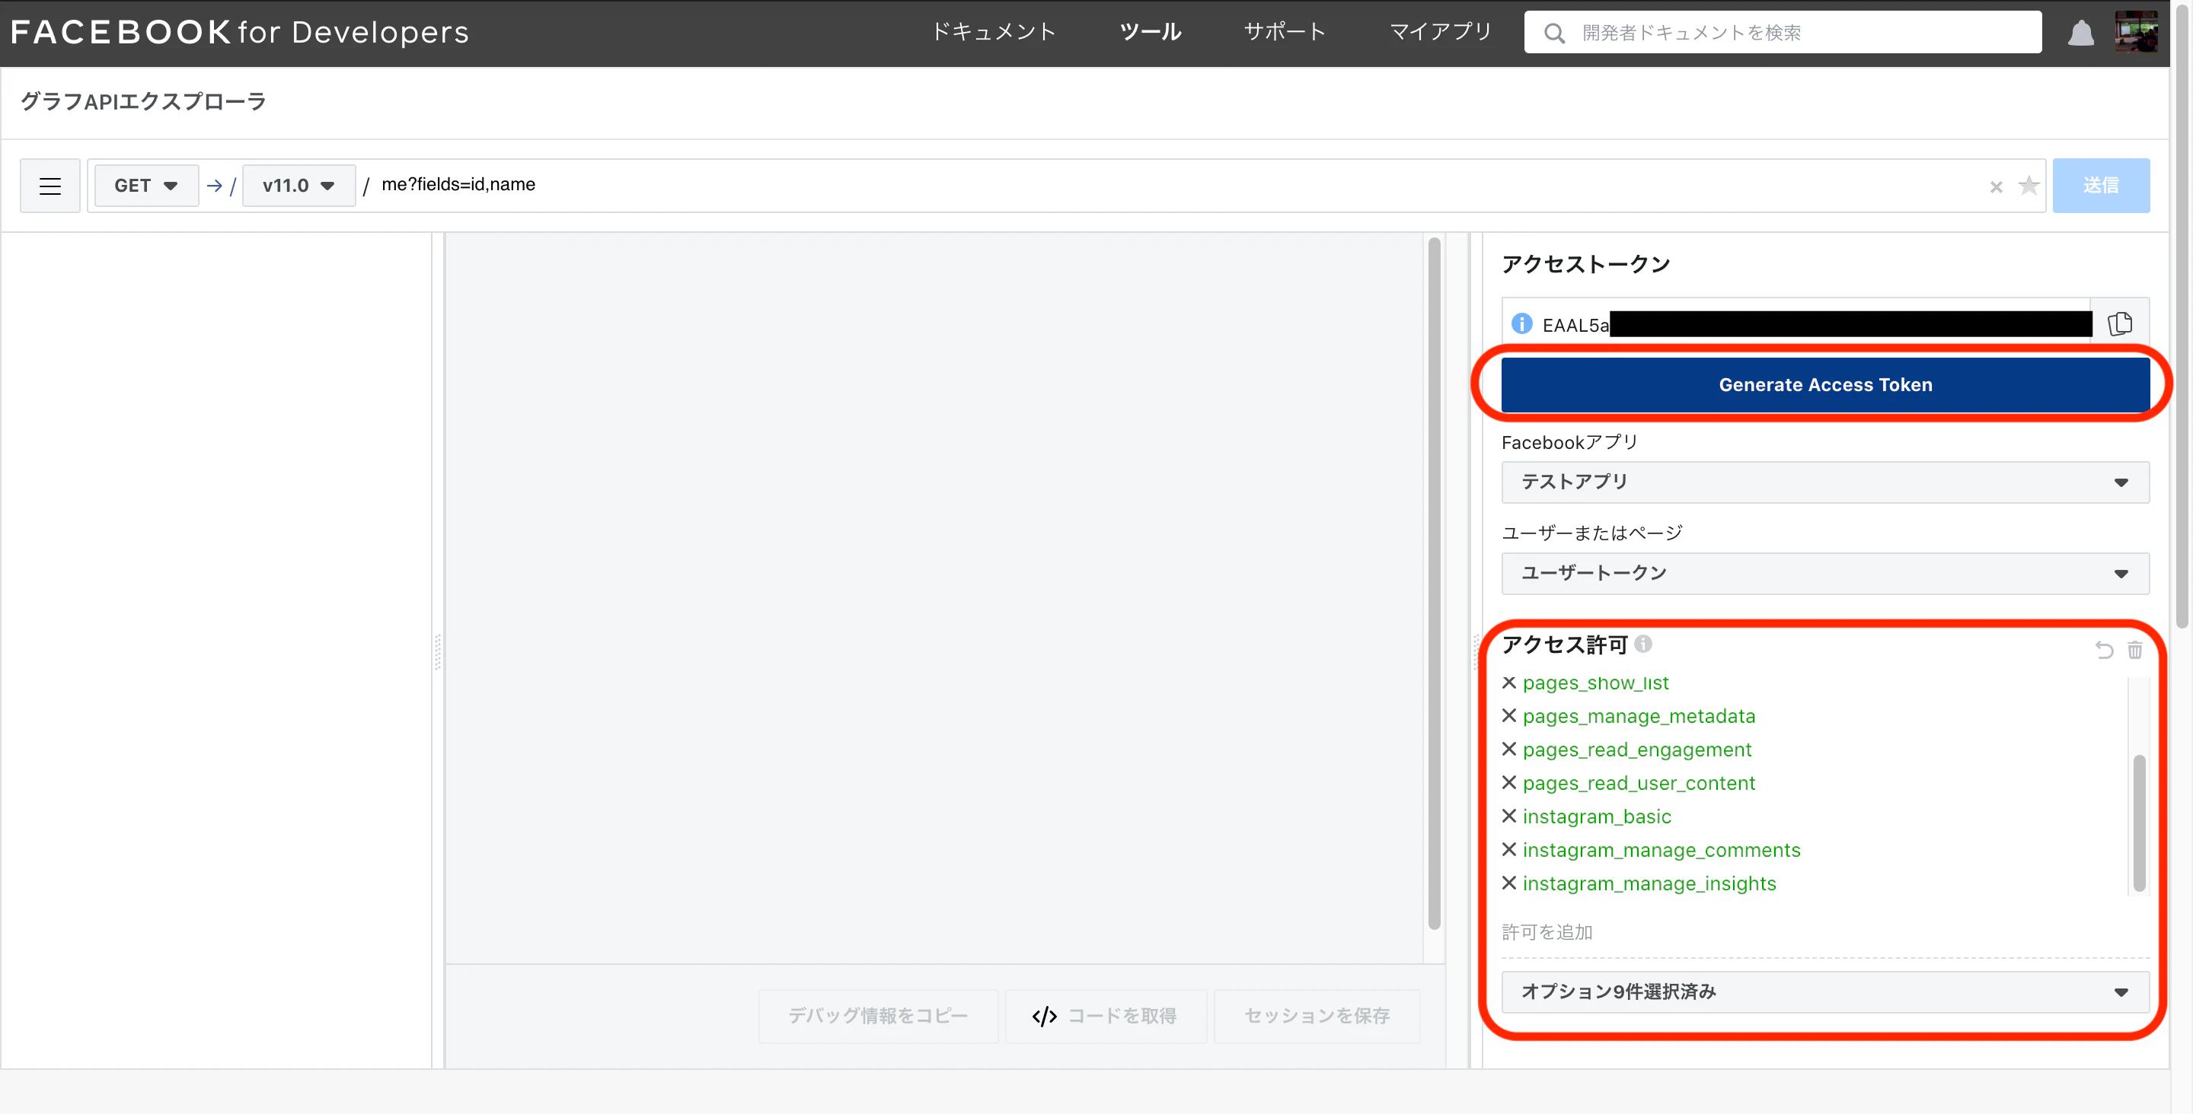Expand the ユーザートークン dropdown
The height and width of the screenshot is (1114, 2193).
tap(1824, 573)
